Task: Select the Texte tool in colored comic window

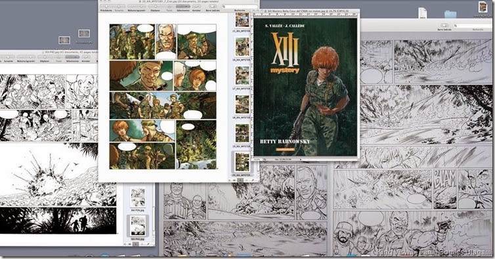Action: point(169,7)
